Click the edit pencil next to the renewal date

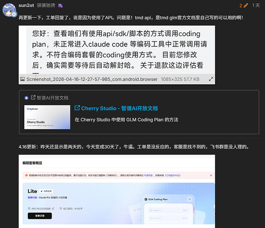coord(53,208)
